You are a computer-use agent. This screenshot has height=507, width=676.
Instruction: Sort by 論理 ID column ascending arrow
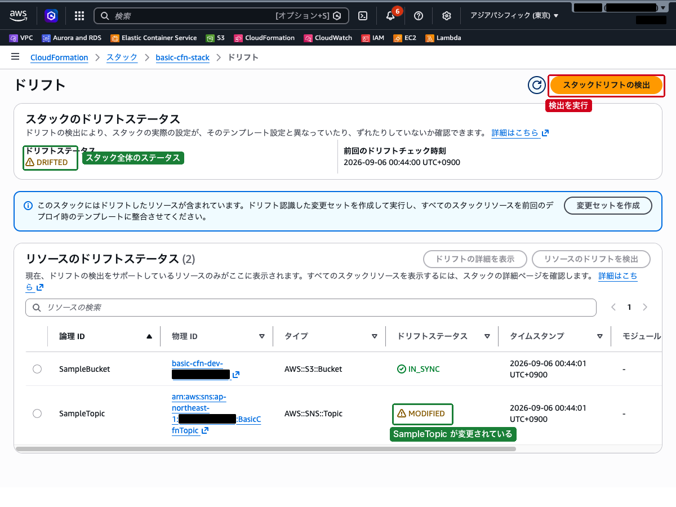pyautogui.click(x=149, y=336)
